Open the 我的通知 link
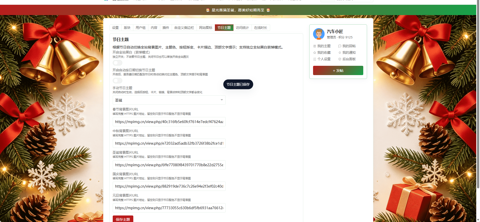 [x=349, y=53]
